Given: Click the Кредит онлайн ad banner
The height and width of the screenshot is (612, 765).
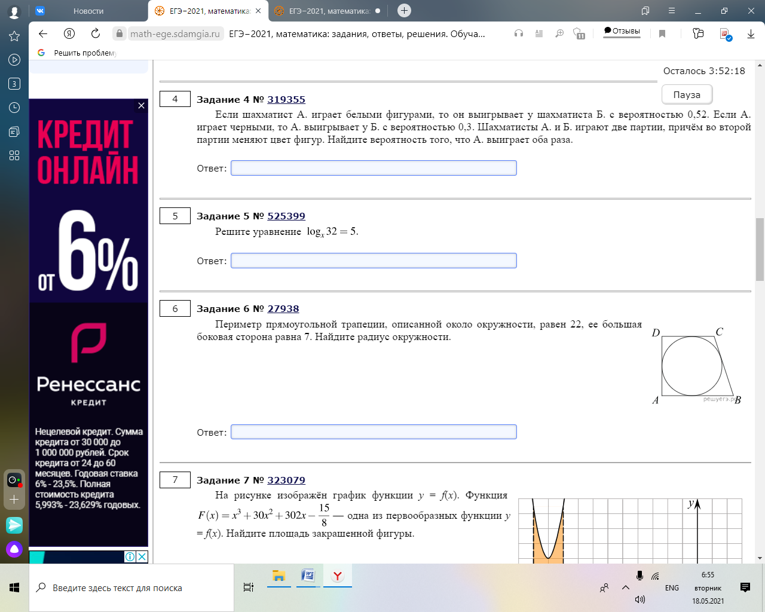Looking at the screenshot, I should click(88, 323).
